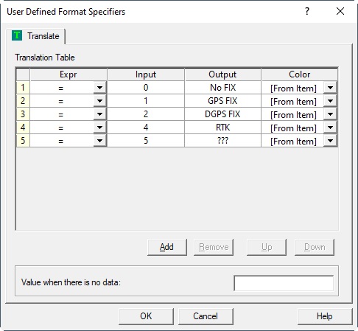Click the Add button
The image size is (358, 331).
click(x=167, y=247)
